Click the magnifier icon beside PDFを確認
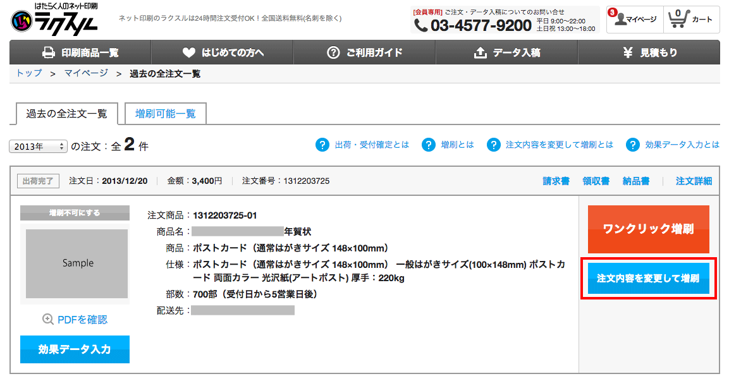This screenshot has height=381, width=729. tap(48, 320)
